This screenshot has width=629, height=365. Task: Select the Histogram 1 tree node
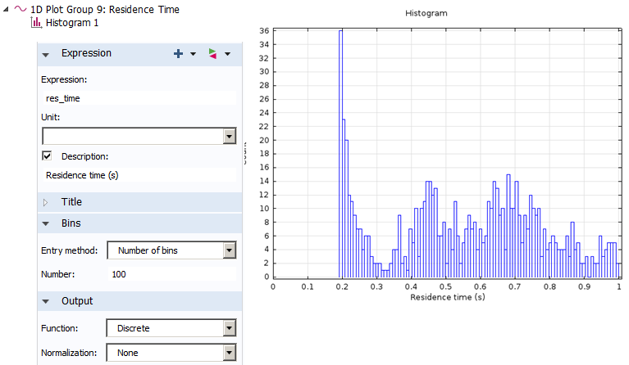point(66,23)
